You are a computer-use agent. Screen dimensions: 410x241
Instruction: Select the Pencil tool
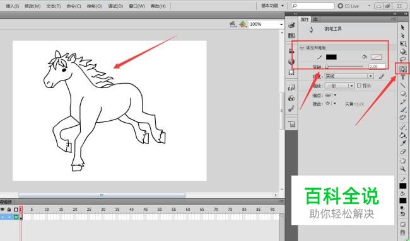click(403, 101)
